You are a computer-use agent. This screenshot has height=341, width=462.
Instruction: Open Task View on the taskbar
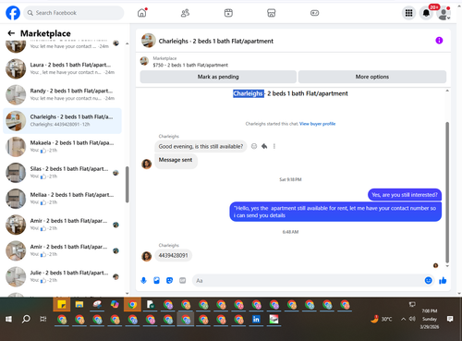(43, 319)
